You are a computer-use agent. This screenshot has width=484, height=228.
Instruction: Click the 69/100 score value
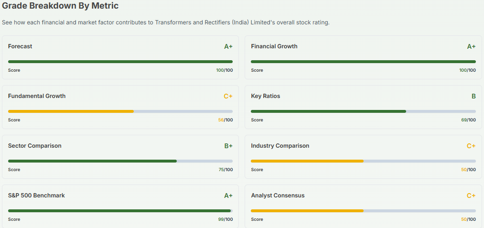click(469, 120)
